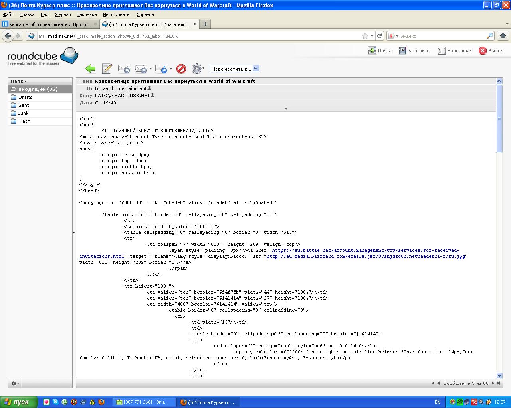Go to the next message

click(493, 383)
